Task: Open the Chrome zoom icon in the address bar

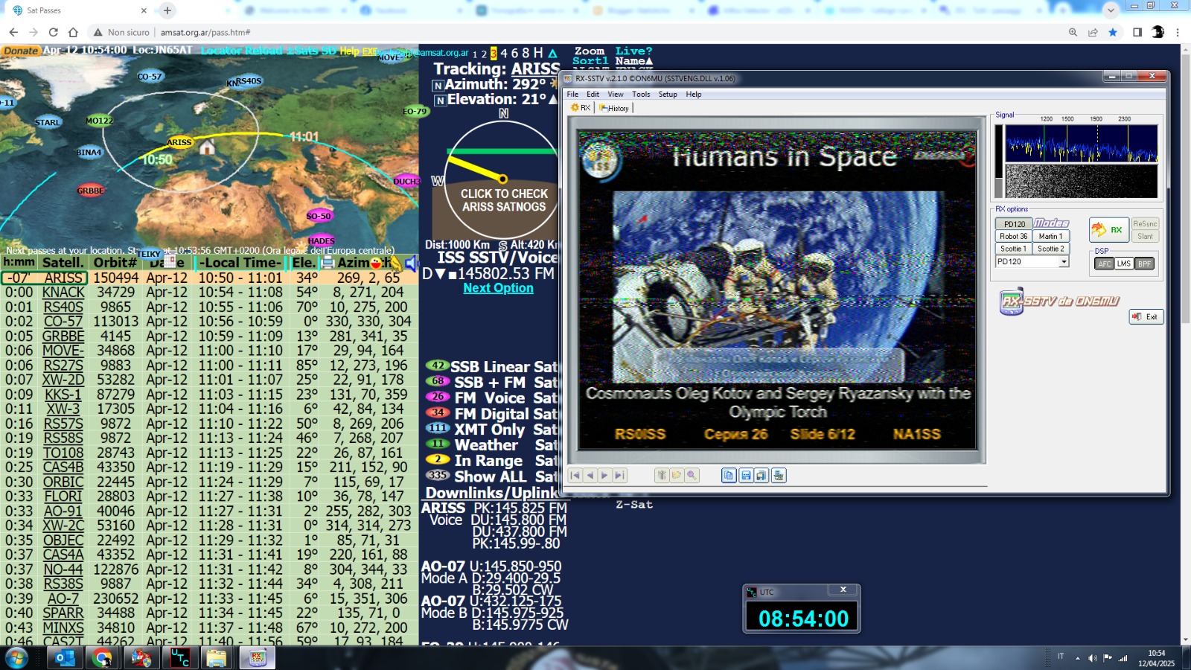Action: tap(1073, 32)
